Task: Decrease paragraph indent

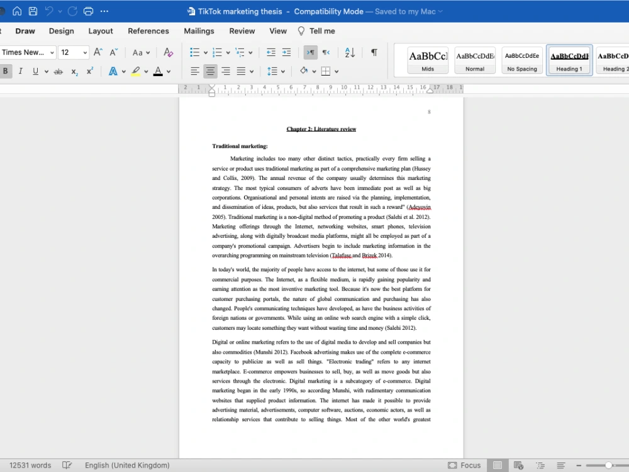Action: (270, 52)
